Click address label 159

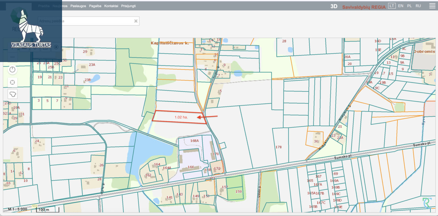coord(239,191)
